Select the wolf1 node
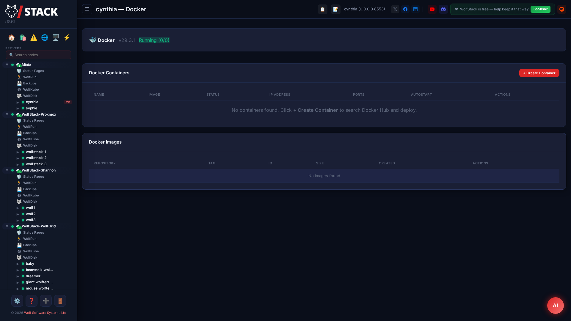Image resolution: width=571 pixels, height=321 pixels. 30,208
